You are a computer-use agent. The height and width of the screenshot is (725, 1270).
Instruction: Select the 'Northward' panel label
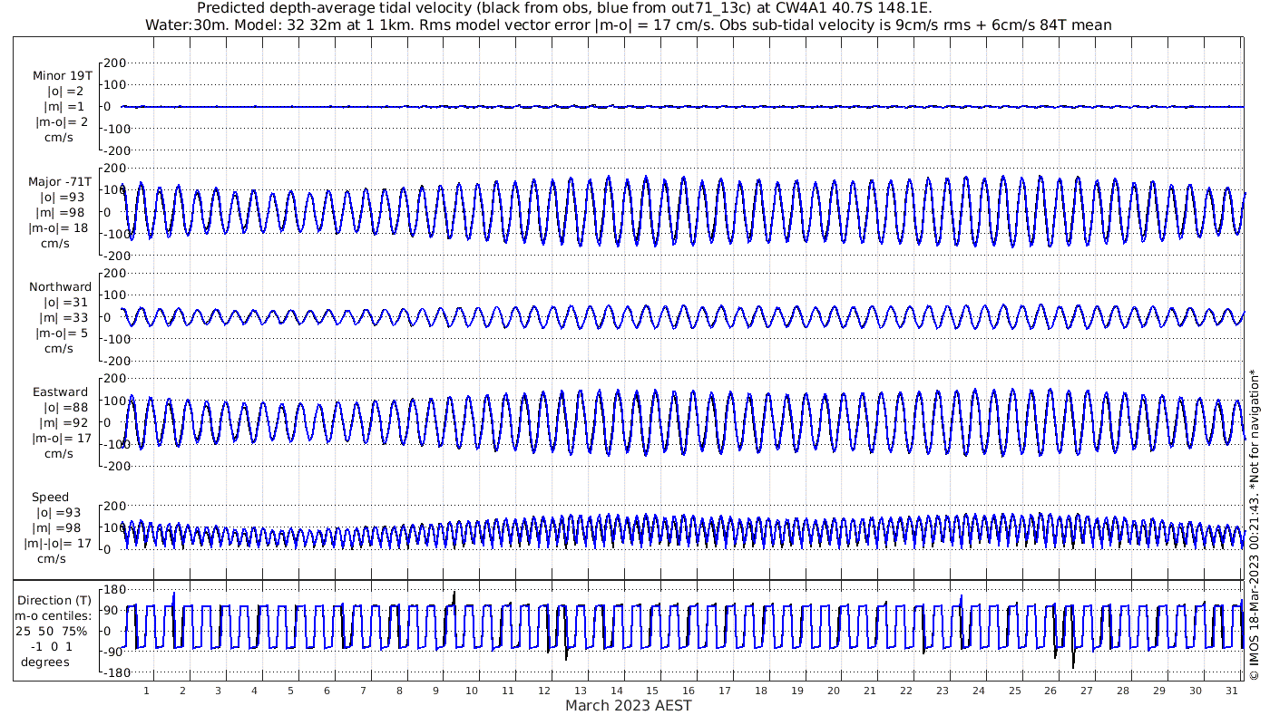(61, 286)
